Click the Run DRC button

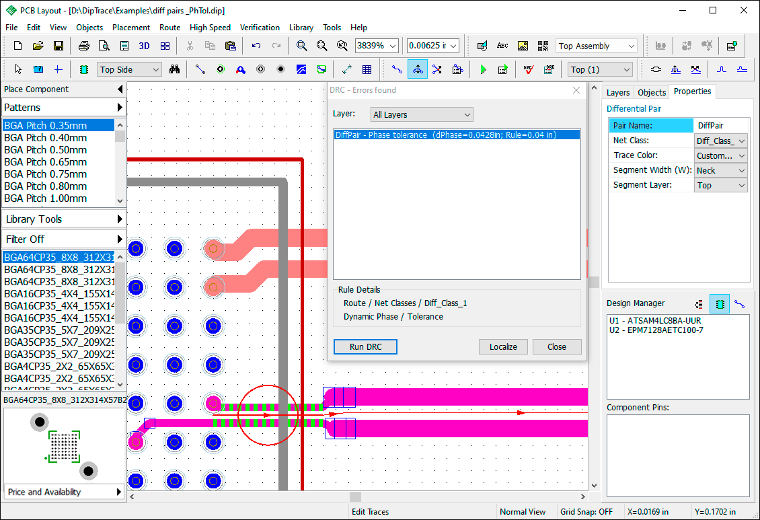pos(365,346)
